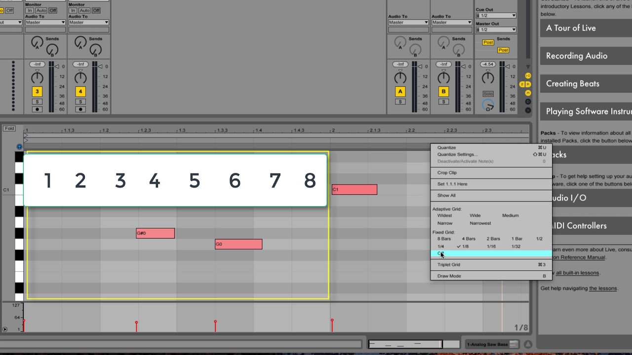Choose Crop Clip in context menu
This screenshot has height=355, width=632.
point(491,173)
